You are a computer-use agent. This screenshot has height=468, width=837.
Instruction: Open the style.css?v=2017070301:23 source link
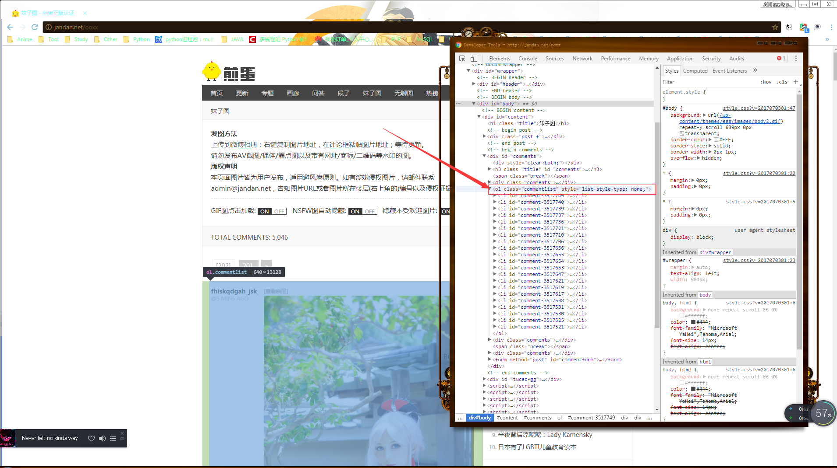coord(759,260)
